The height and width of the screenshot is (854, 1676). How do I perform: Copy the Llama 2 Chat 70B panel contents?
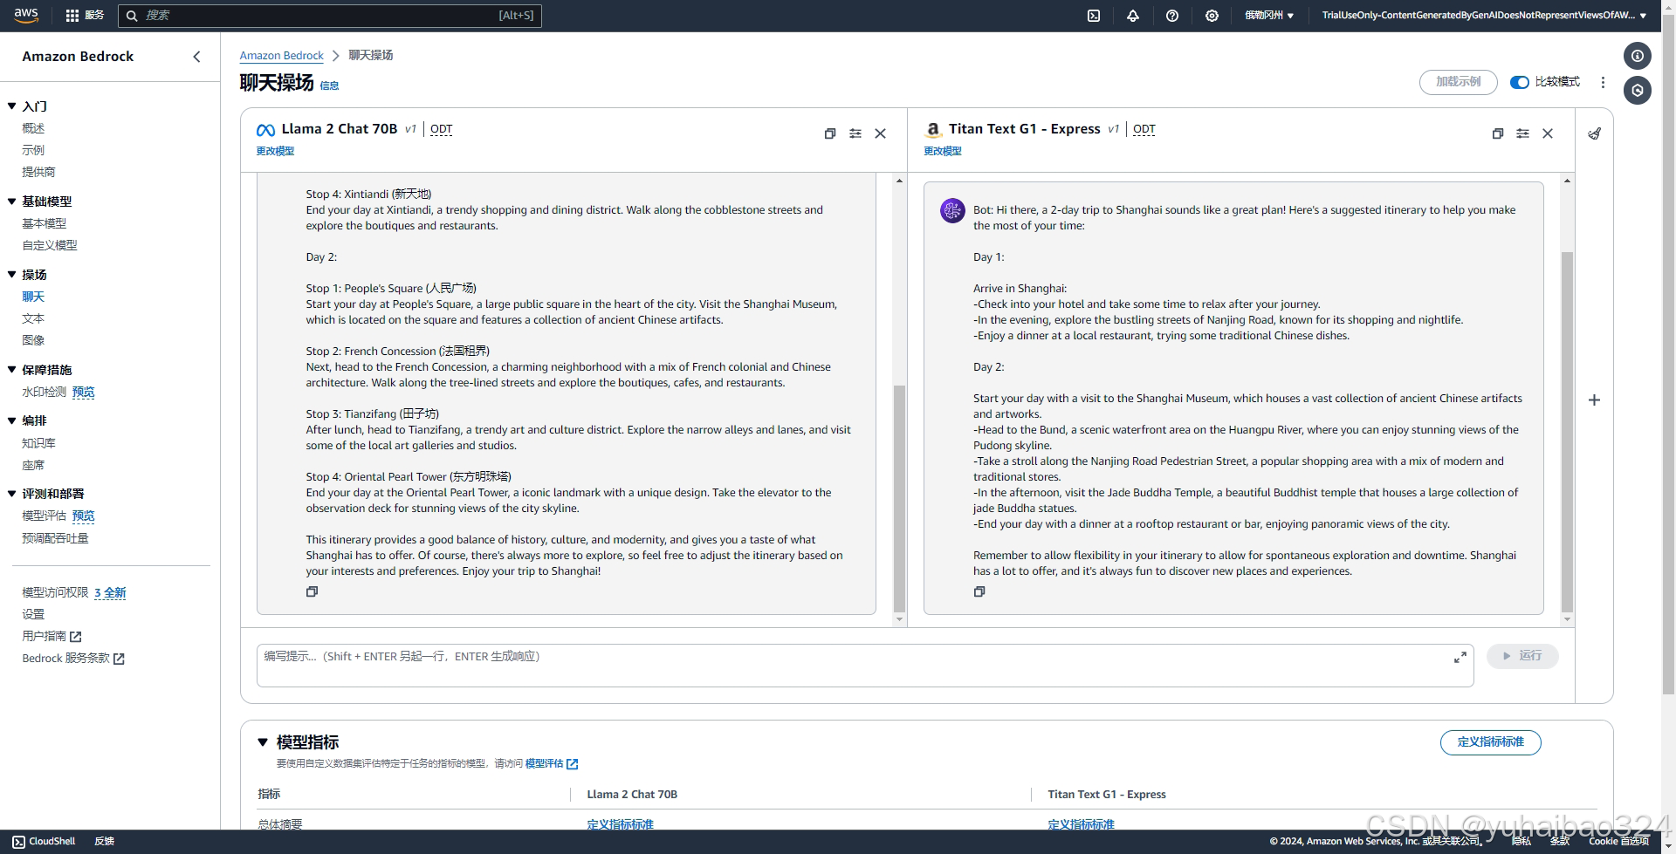click(830, 133)
